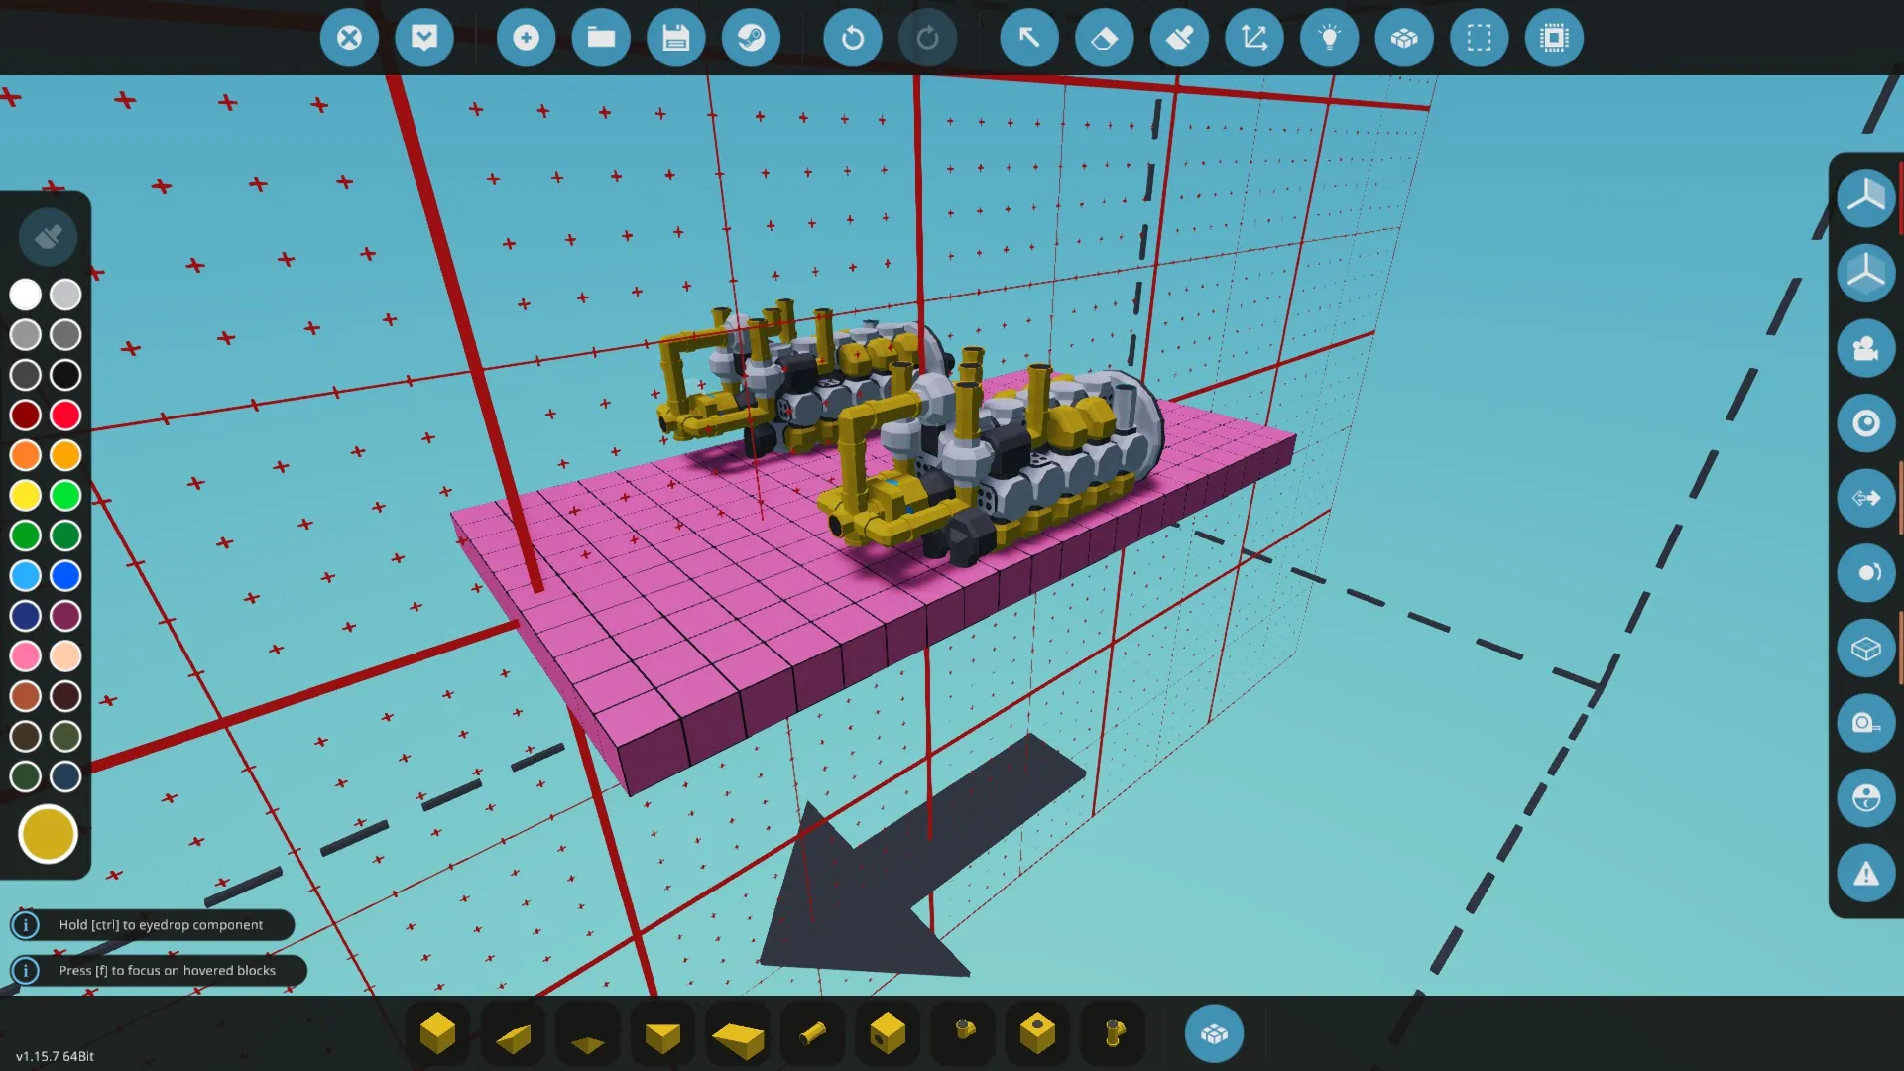Select the eraser delete tool
Image resolution: width=1904 pixels, height=1071 pixels.
[1104, 38]
